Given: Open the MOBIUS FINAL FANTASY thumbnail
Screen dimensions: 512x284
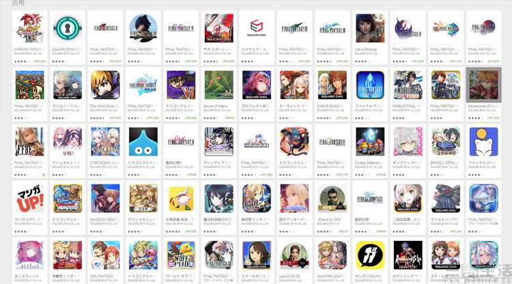Looking at the screenshot, I should point(408,85).
